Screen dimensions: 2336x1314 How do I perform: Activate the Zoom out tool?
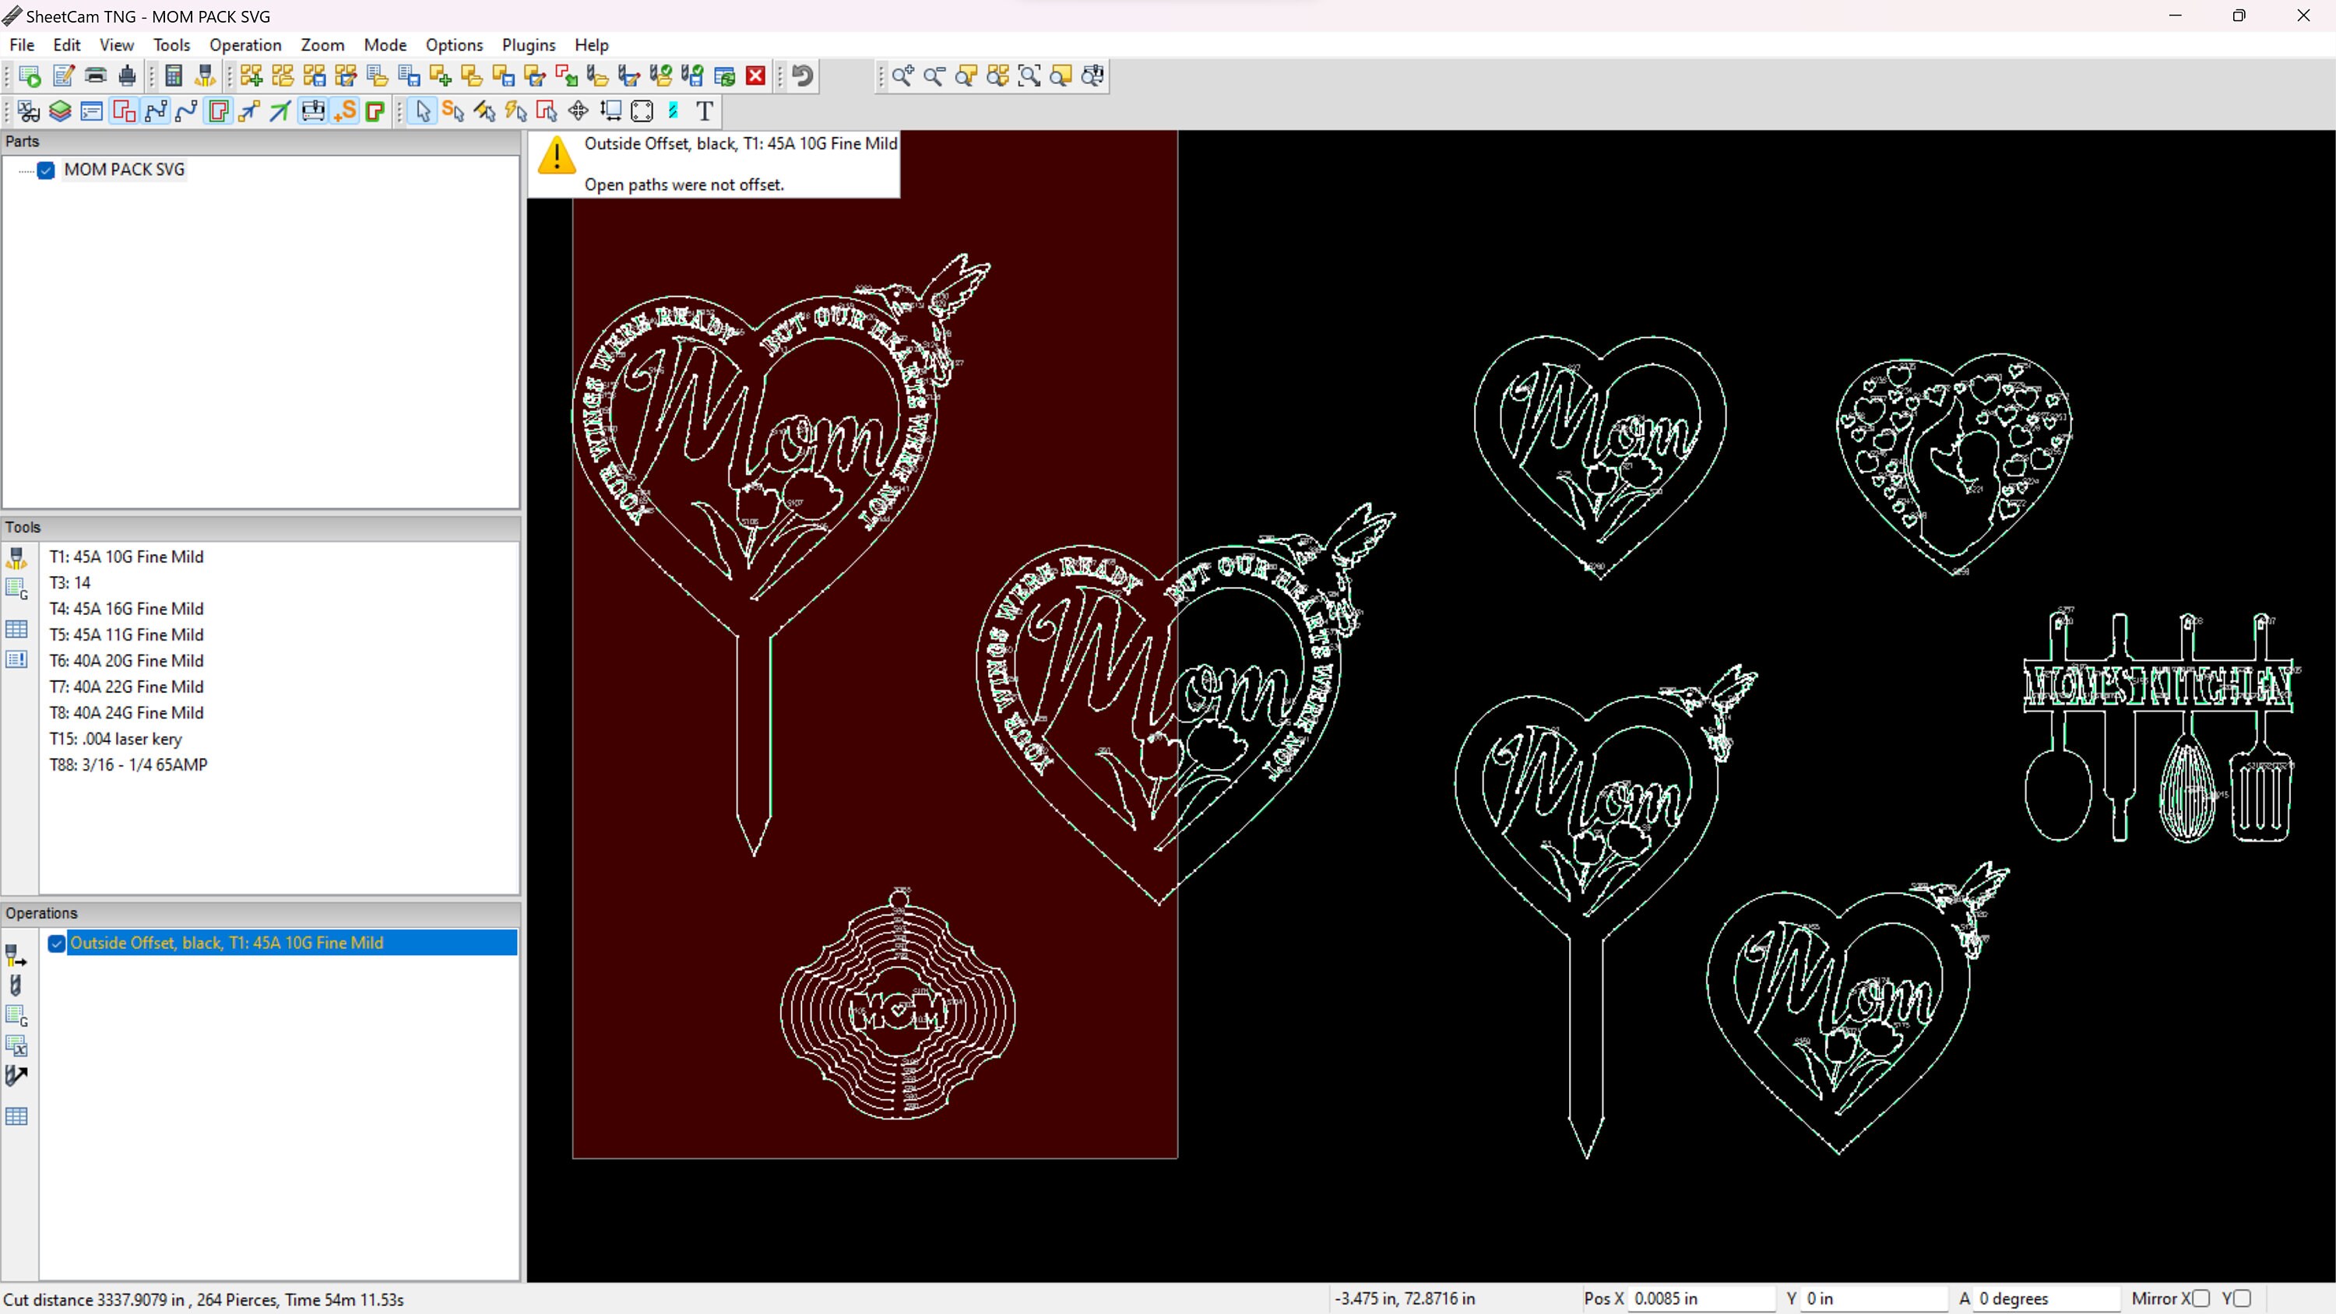(934, 76)
